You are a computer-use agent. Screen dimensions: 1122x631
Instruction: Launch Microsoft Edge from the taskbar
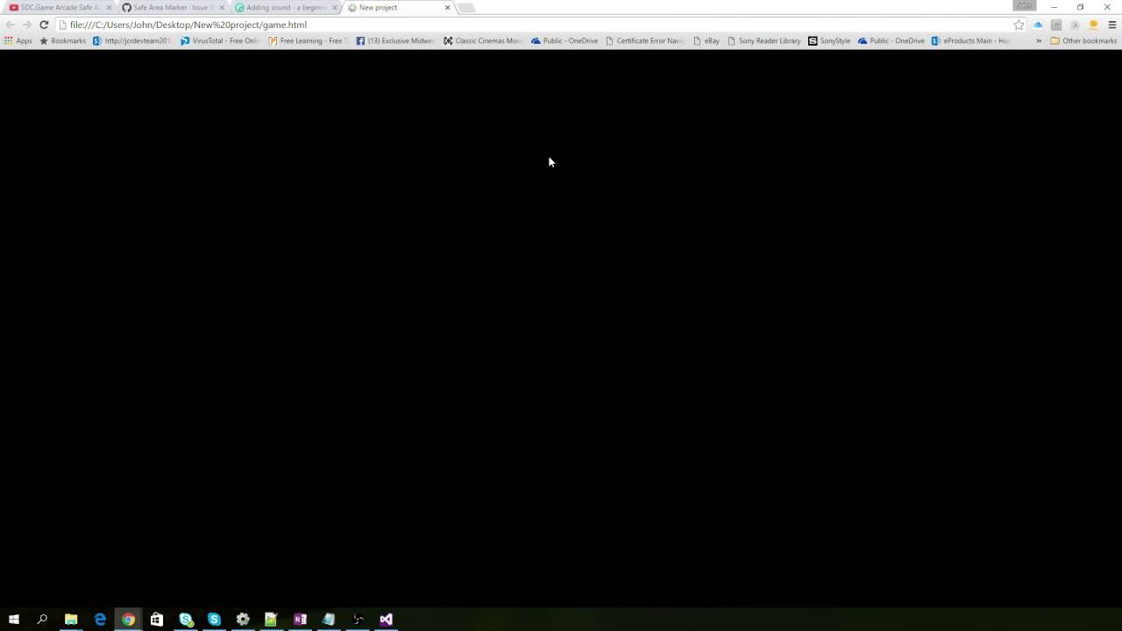click(100, 619)
